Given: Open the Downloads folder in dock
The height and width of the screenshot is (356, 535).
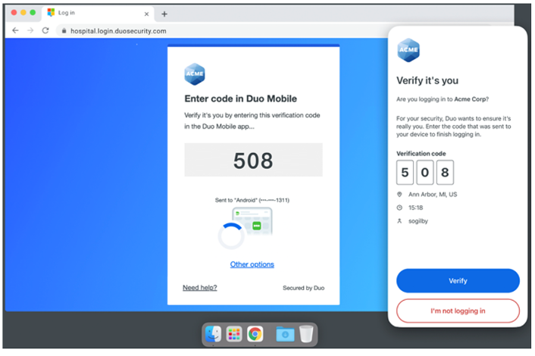Looking at the screenshot, I should coord(285,334).
